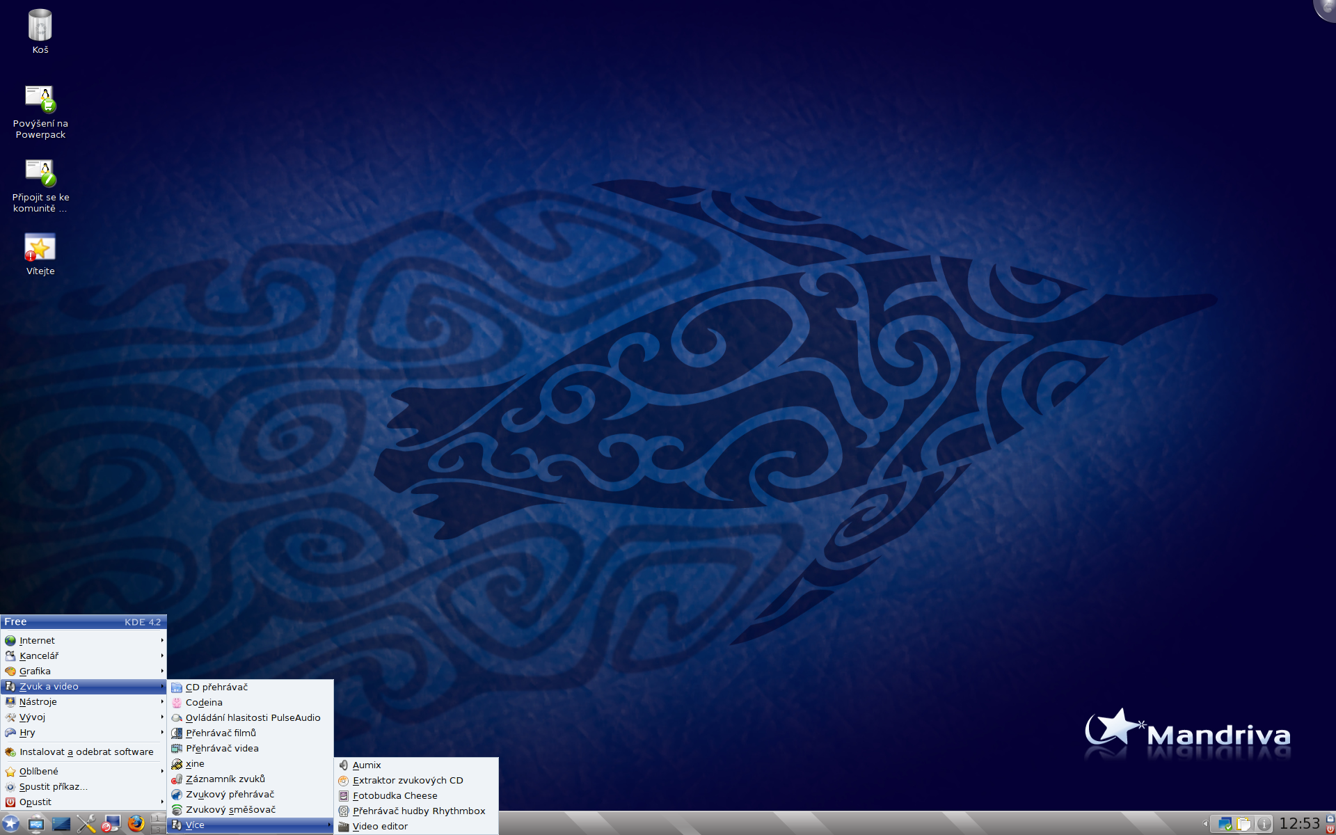This screenshot has height=835, width=1336.
Task: Expand the Nástroje submenu
Action: click(x=83, y=701)
